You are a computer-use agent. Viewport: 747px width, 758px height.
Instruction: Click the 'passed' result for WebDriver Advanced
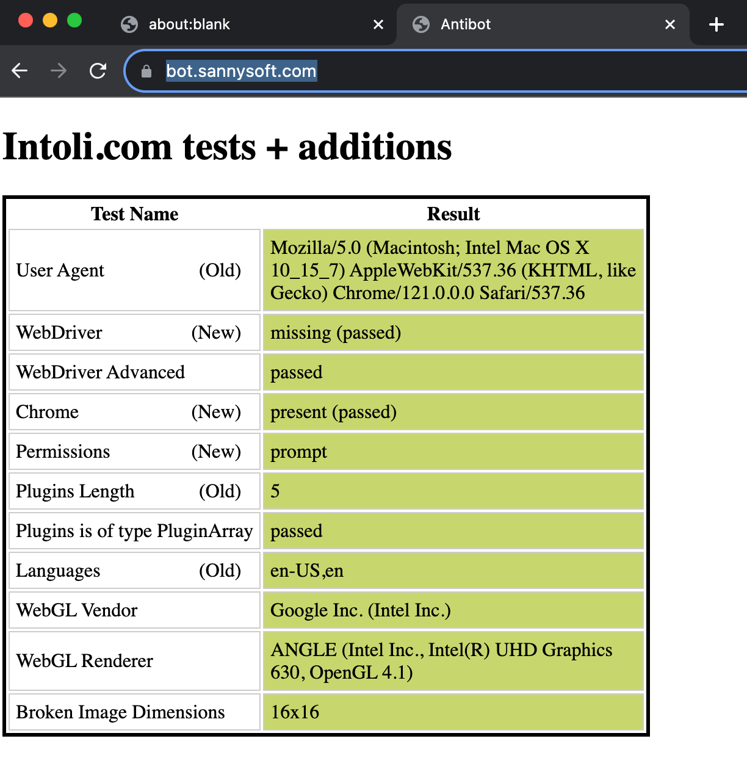tap(453, 372)
